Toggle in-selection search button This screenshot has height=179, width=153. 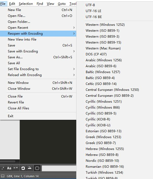coord(30,168)
